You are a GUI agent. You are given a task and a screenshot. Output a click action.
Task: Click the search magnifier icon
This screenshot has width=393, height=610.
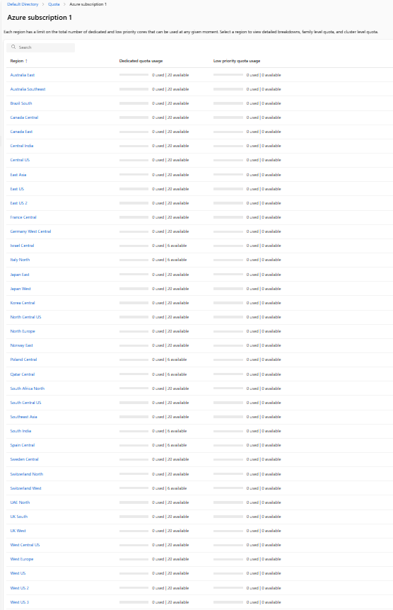pos(13,47)
